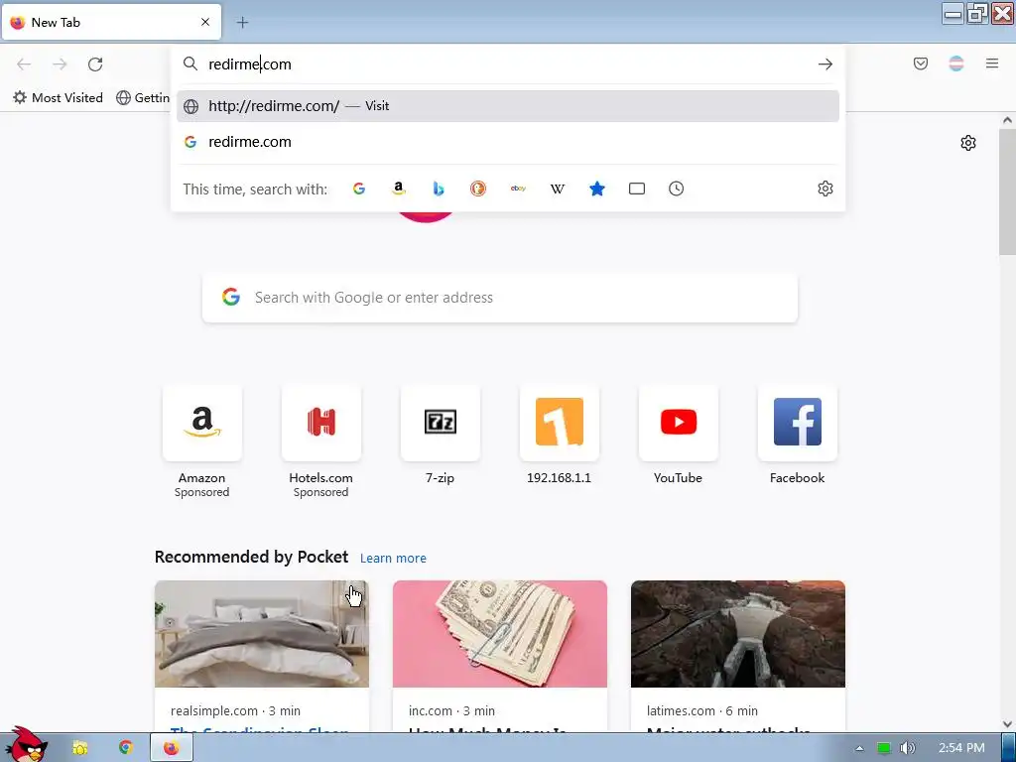Open the realsimple.com bedroom story thumbnail
This screenshot has height=762, width=1016.
click(x=262, y=634)
